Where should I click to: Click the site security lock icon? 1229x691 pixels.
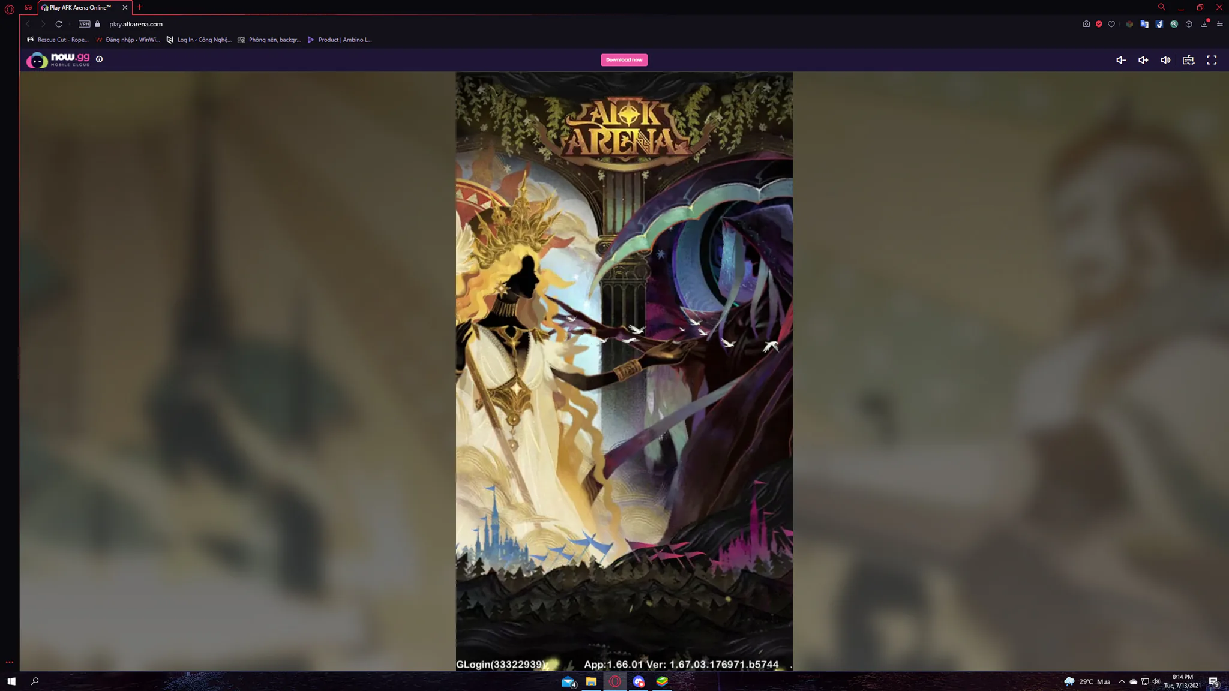click(98, 24)
